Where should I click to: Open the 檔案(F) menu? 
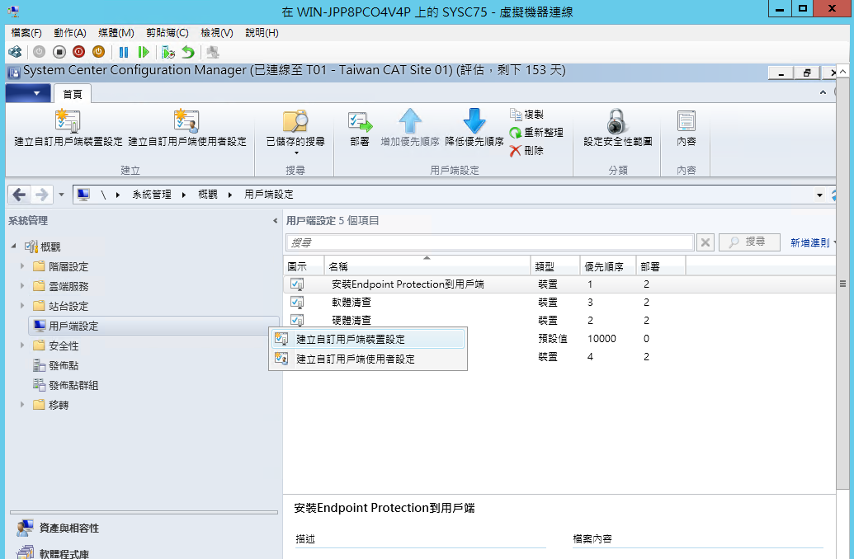pos(26,33)
